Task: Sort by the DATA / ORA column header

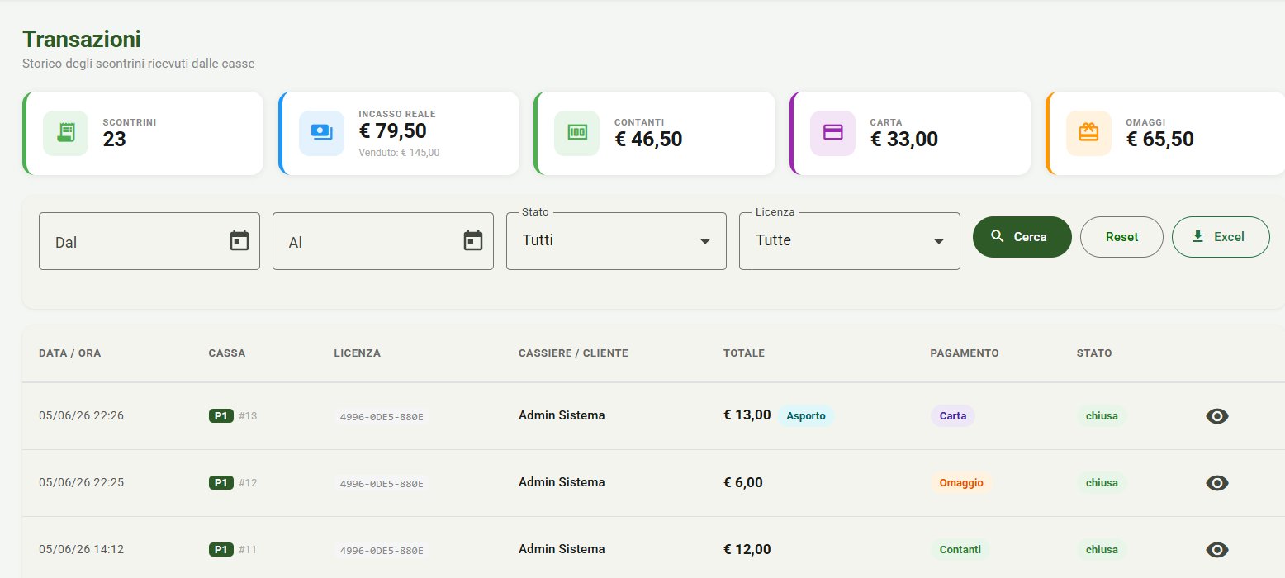Action: pyautogui.click(x=70, y=353)
